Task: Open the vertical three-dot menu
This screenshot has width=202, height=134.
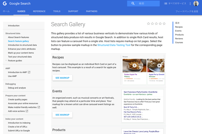Action: point(190,4)
